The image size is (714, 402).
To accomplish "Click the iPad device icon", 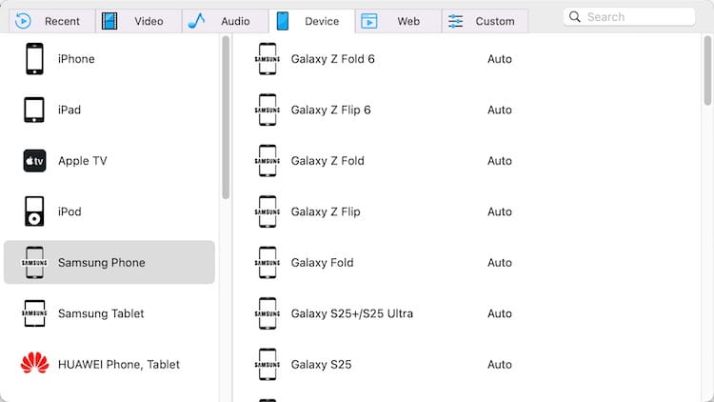I will (x=34, y=110).
